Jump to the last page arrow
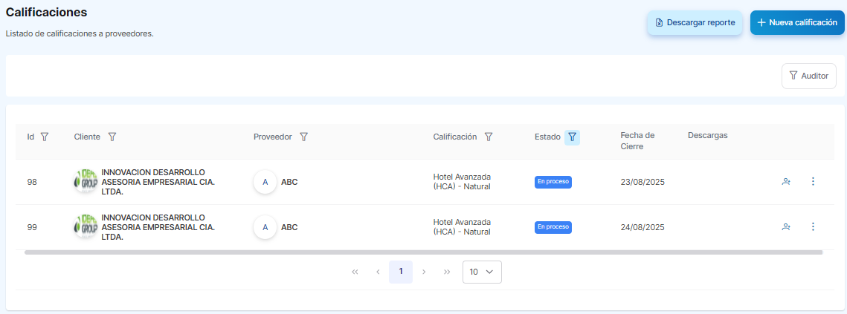847x314 pixels. pyautogui.click(x=447, y=272)
